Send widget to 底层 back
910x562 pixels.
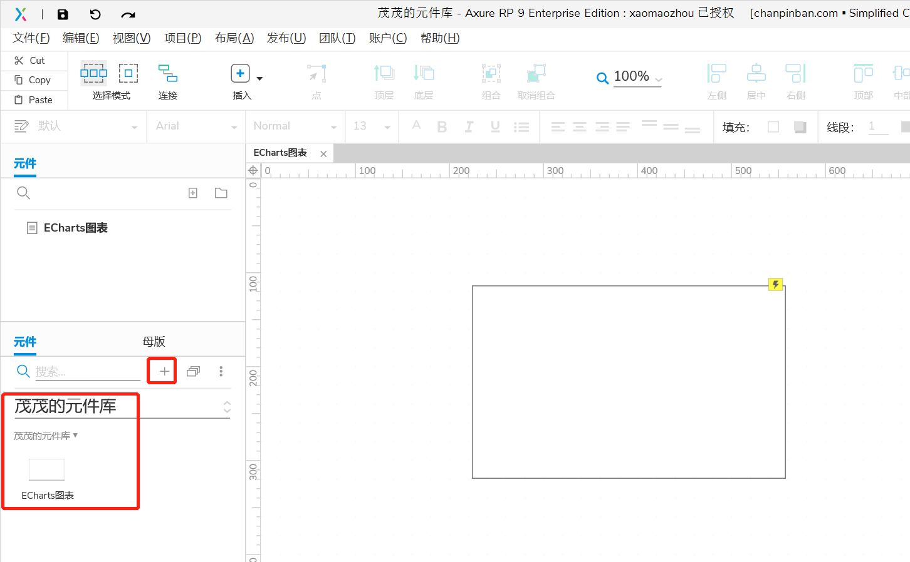(x=424, y=73)
